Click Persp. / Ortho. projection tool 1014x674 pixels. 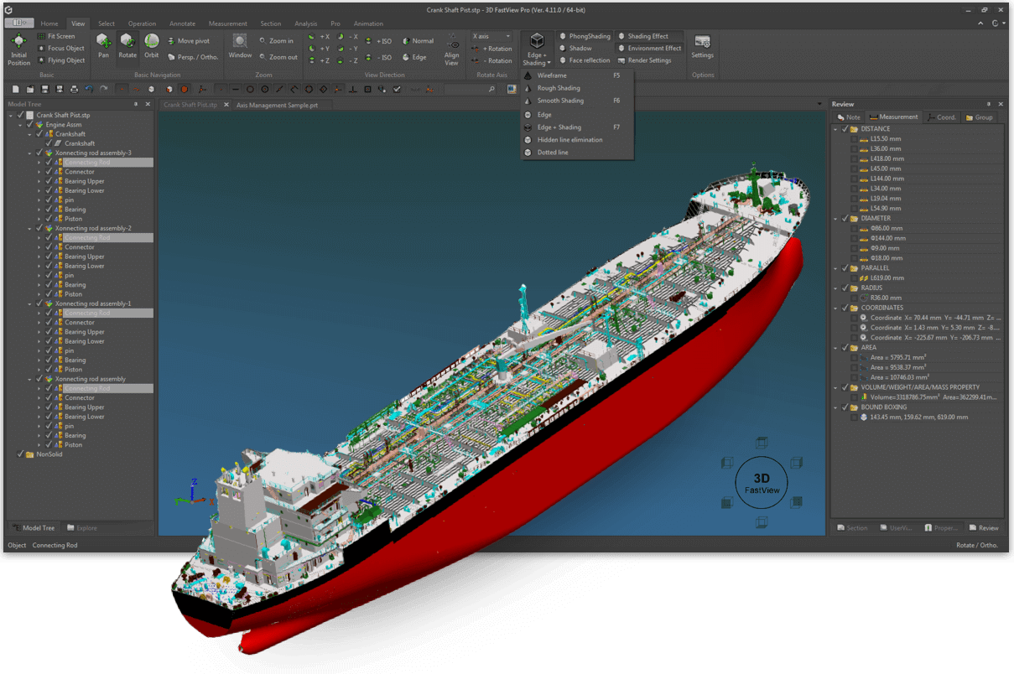point(193,57)
